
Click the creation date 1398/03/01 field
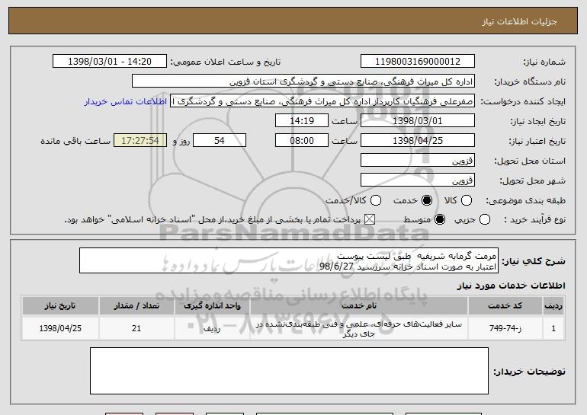[x=418, y=121]
